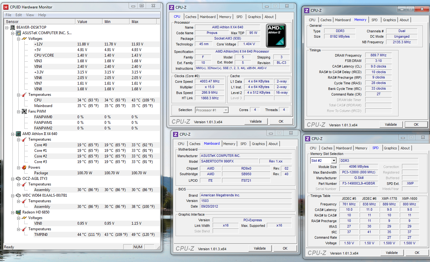The width and height of the screenshot is (430, 262).
Task: Click the Temperatures icon under the WDC drive
Action: pyautogui.click(x=24, y=201)
